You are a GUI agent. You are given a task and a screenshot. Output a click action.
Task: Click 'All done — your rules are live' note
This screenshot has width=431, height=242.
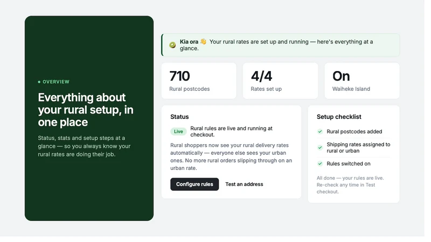click(x=350, y=184)
